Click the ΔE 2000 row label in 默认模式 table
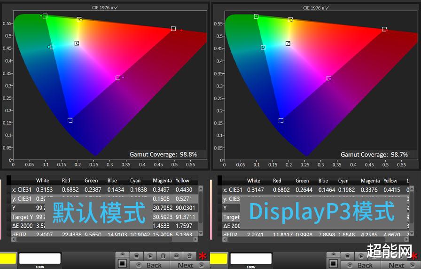Image resolution: width=421 pixels, height=269 pixels. (x=22, y=226)
